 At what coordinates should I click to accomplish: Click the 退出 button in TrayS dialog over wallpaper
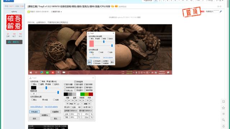coord(112,62)
